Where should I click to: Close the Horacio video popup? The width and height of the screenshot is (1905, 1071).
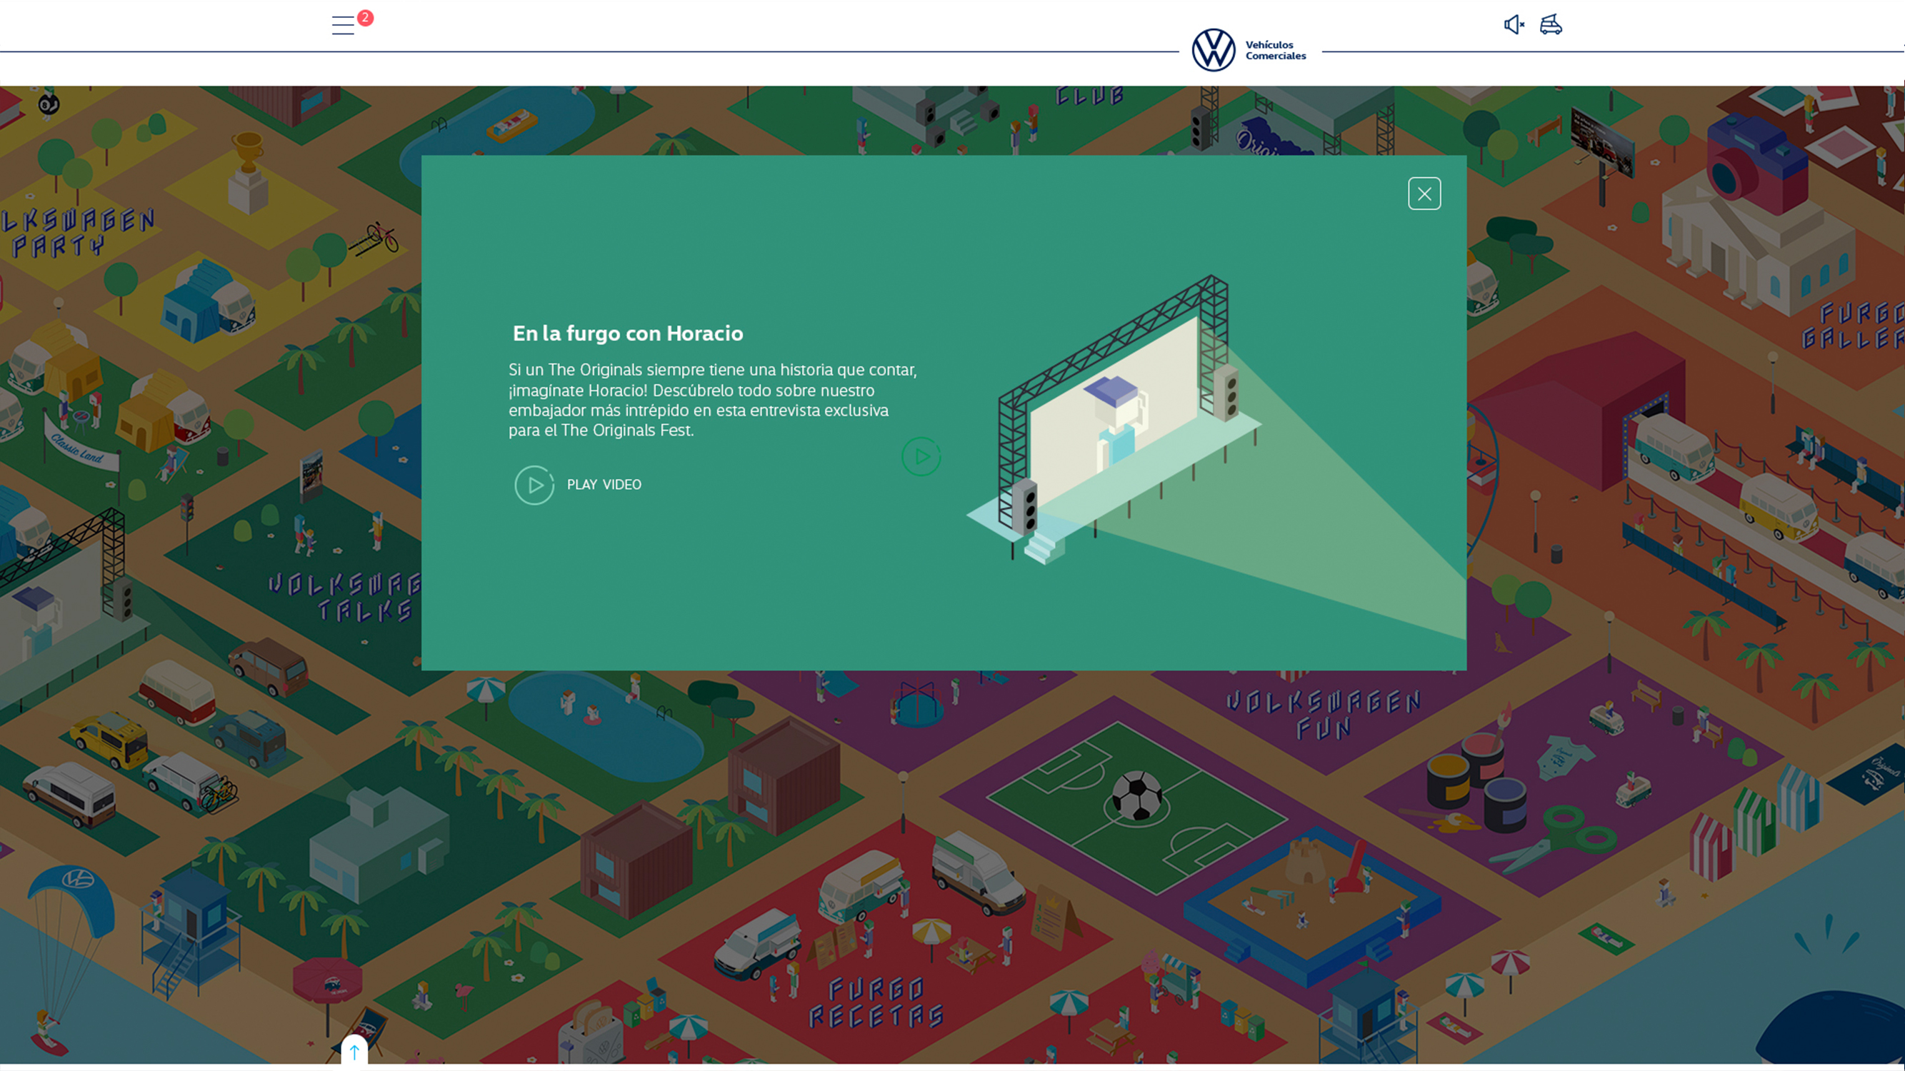pos(1424,193)
